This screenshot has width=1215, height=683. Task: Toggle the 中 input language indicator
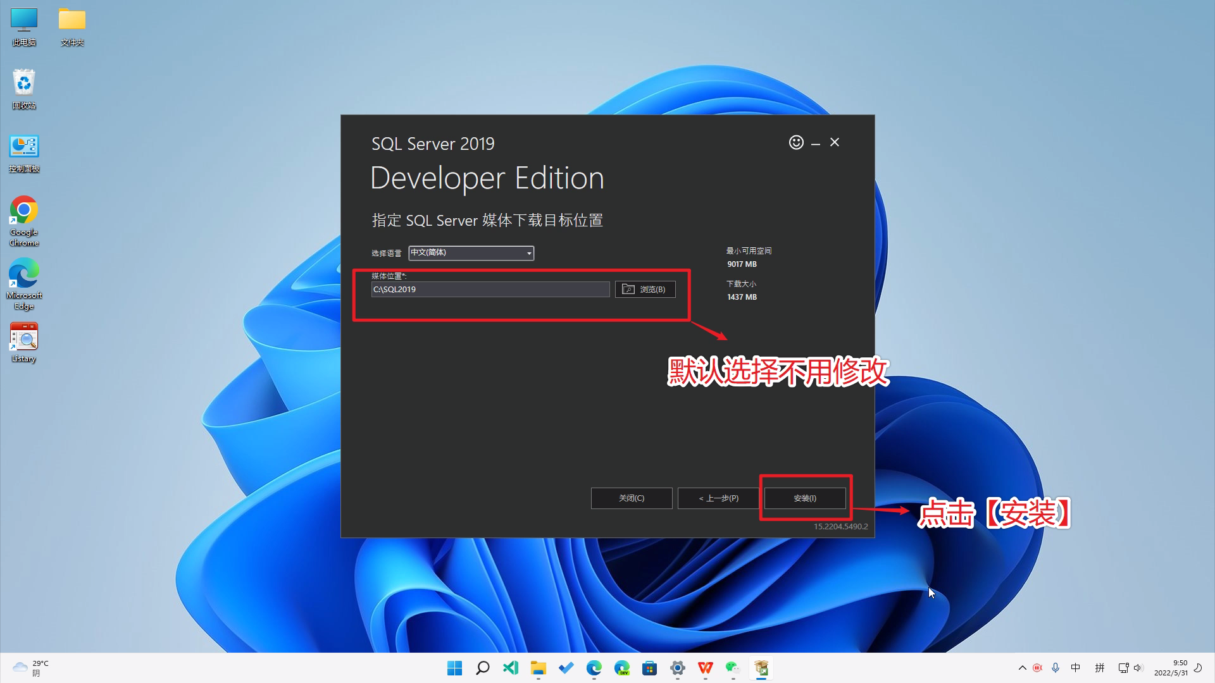pos(1075,668)
